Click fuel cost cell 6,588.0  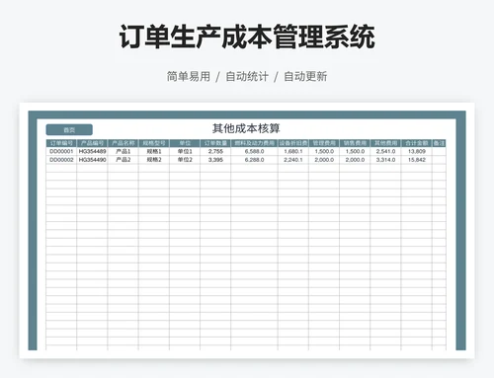pos(254,151)
